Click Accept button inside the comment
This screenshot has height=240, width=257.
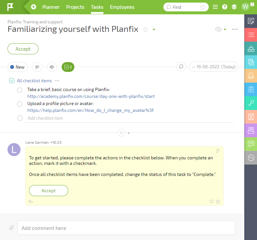tap(49, 191)
